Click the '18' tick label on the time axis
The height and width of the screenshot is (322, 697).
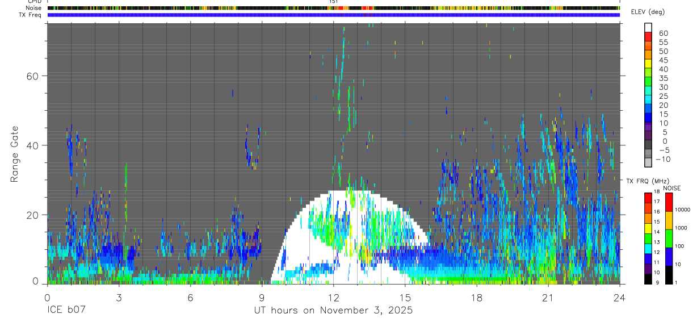click(477, 298)
